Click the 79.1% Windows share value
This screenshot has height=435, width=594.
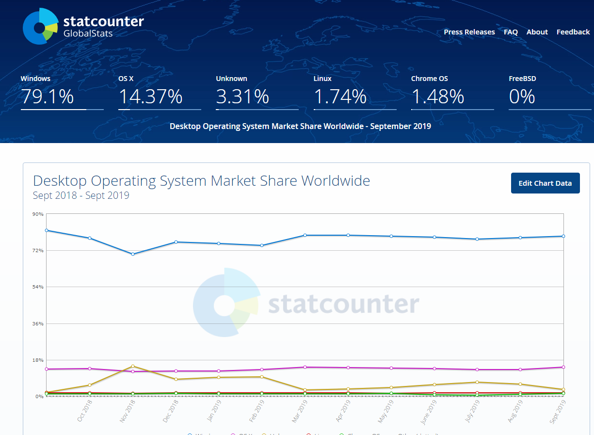pos(48,97)
